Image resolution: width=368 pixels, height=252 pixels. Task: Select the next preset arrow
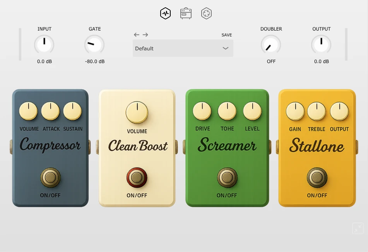click(x=145, y=34)
